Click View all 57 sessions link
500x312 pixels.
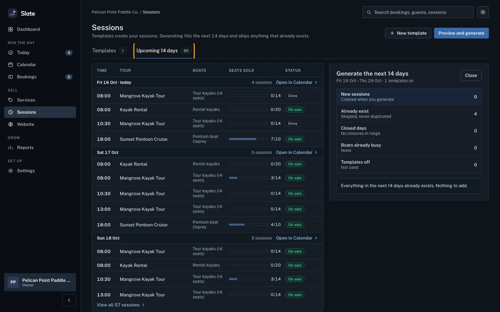pyautogui.click(x=120, y=305)
